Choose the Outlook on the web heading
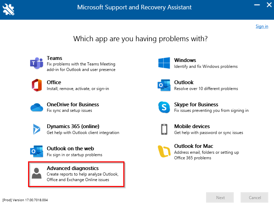The height and width of the screenshot is (205, 274). [70, 149]
